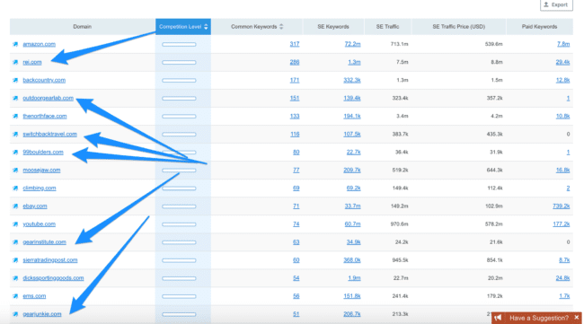Screen dimensions: 584x324
Task: Open external link icon beside ebay.com
Action: click(x=15, y=206)
